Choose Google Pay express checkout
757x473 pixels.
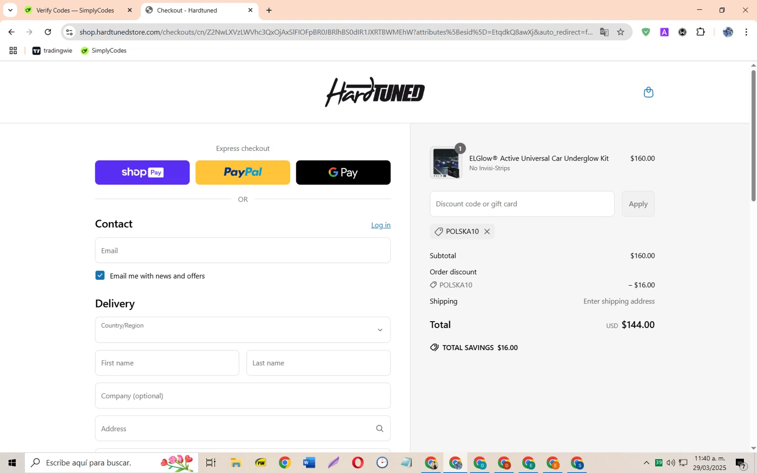click(x=343, y=173)
